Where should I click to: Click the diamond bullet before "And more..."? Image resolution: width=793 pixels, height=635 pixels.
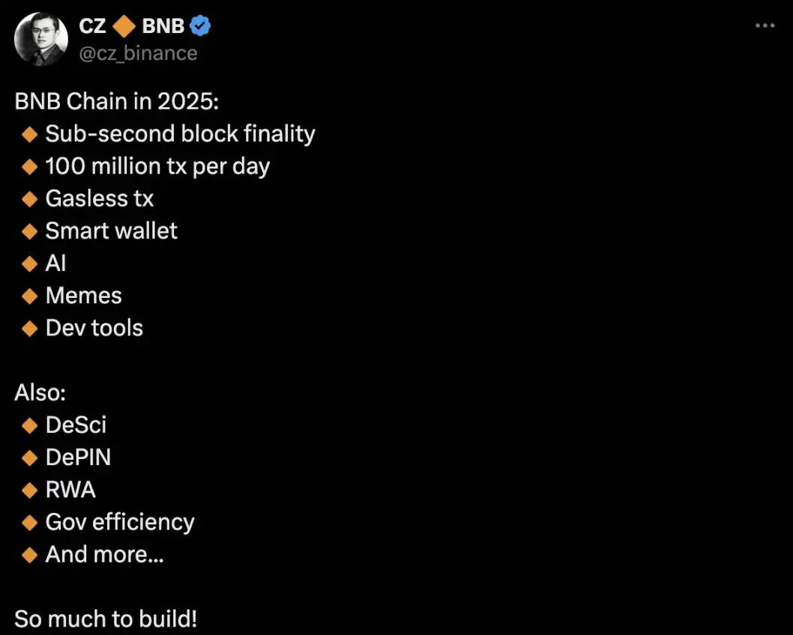30,555
